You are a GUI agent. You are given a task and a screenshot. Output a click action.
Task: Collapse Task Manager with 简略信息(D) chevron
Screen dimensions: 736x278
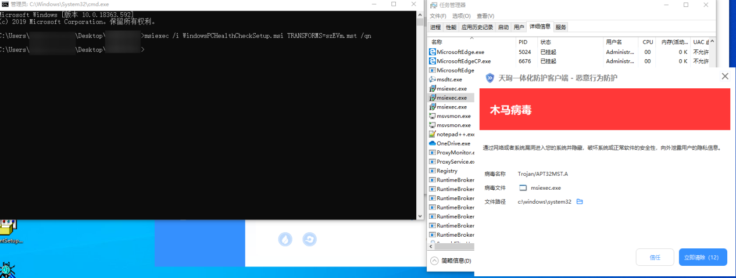tap(434, 261)
